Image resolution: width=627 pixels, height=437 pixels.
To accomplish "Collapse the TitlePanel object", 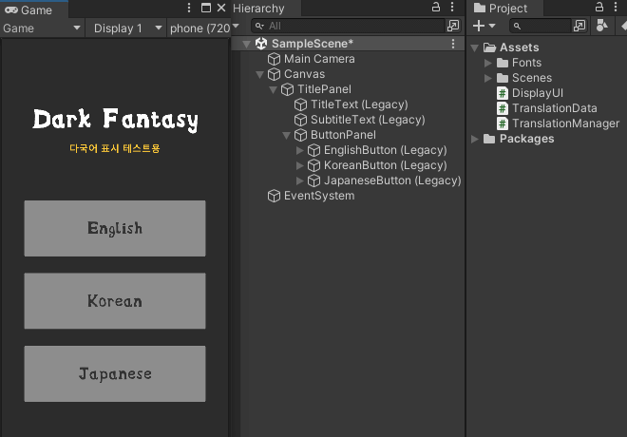I will point(273,89).
